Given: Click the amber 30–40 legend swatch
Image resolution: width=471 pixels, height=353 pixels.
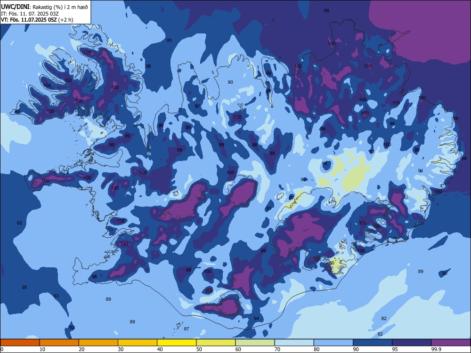Looking at the screenshot, I should pyautogui.click(x=138, y=343).
